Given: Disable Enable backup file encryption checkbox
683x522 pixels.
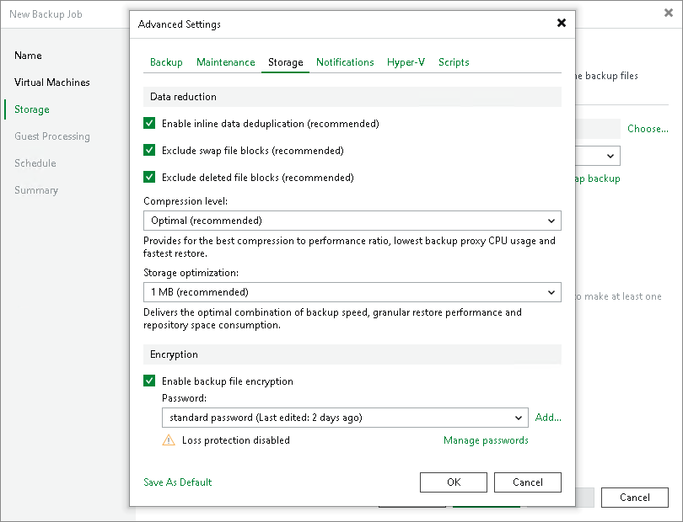Looking at the screenshot, I should tap(149, 381).
